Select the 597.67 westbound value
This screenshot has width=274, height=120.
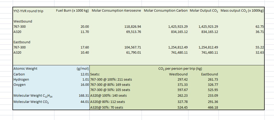[x=182, y=90]
